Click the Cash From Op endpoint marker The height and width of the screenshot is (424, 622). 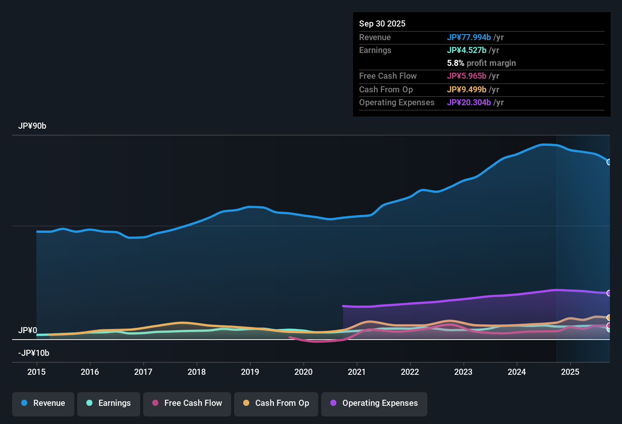[608, 318]
